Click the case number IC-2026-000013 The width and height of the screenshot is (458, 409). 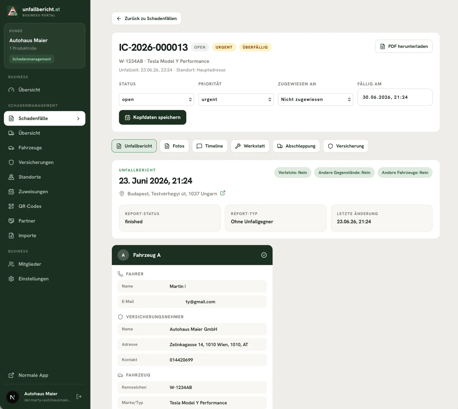(153, 47)
